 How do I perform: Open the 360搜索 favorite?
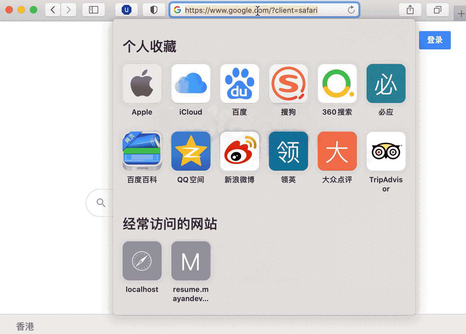[x=337, y=83]
